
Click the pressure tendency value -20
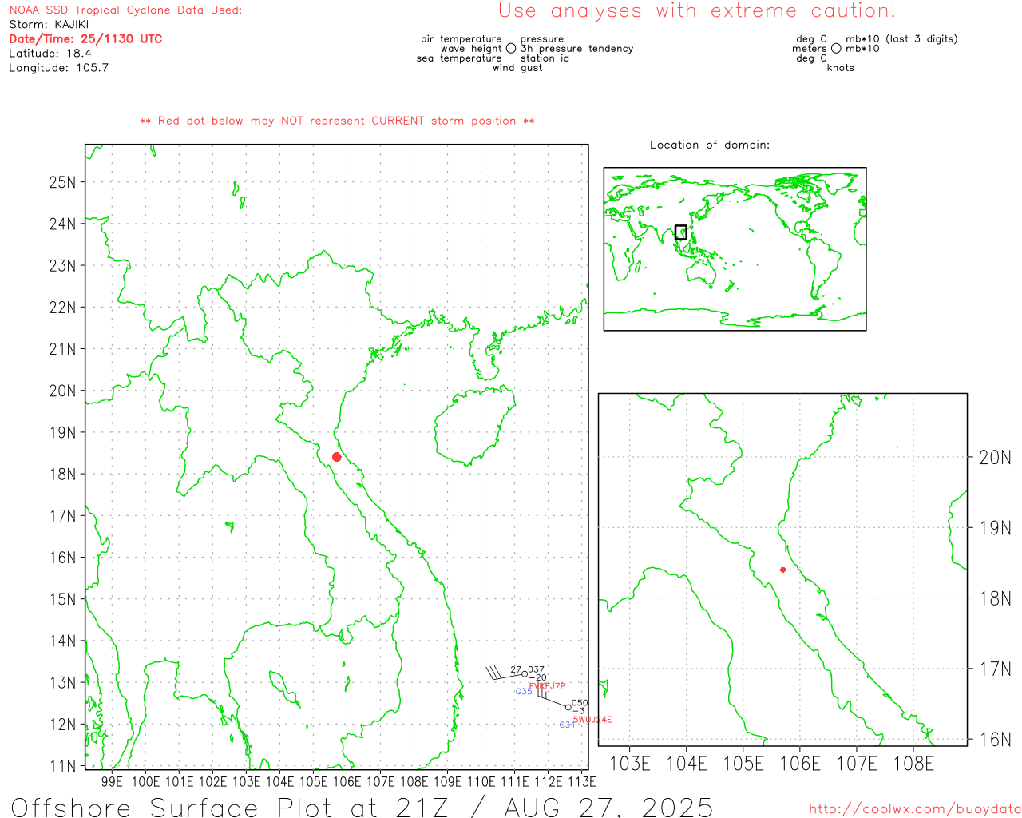point(539,677)
